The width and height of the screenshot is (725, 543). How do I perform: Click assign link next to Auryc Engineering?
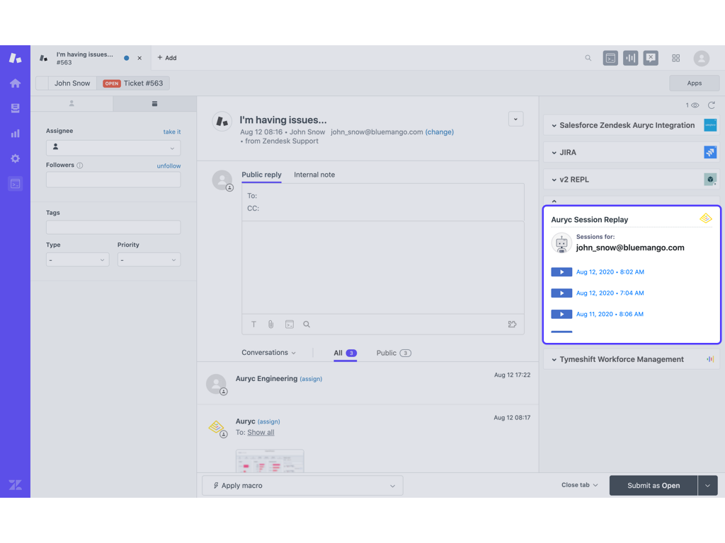[311, 379]
